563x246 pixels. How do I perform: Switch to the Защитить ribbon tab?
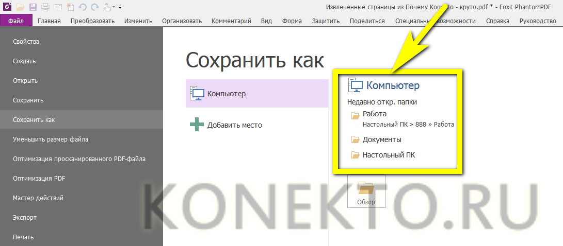point(326,21)
